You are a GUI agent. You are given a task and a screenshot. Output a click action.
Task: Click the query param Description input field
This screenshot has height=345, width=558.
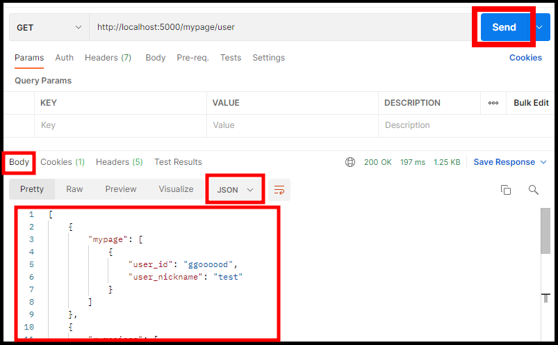pos(466,125)
